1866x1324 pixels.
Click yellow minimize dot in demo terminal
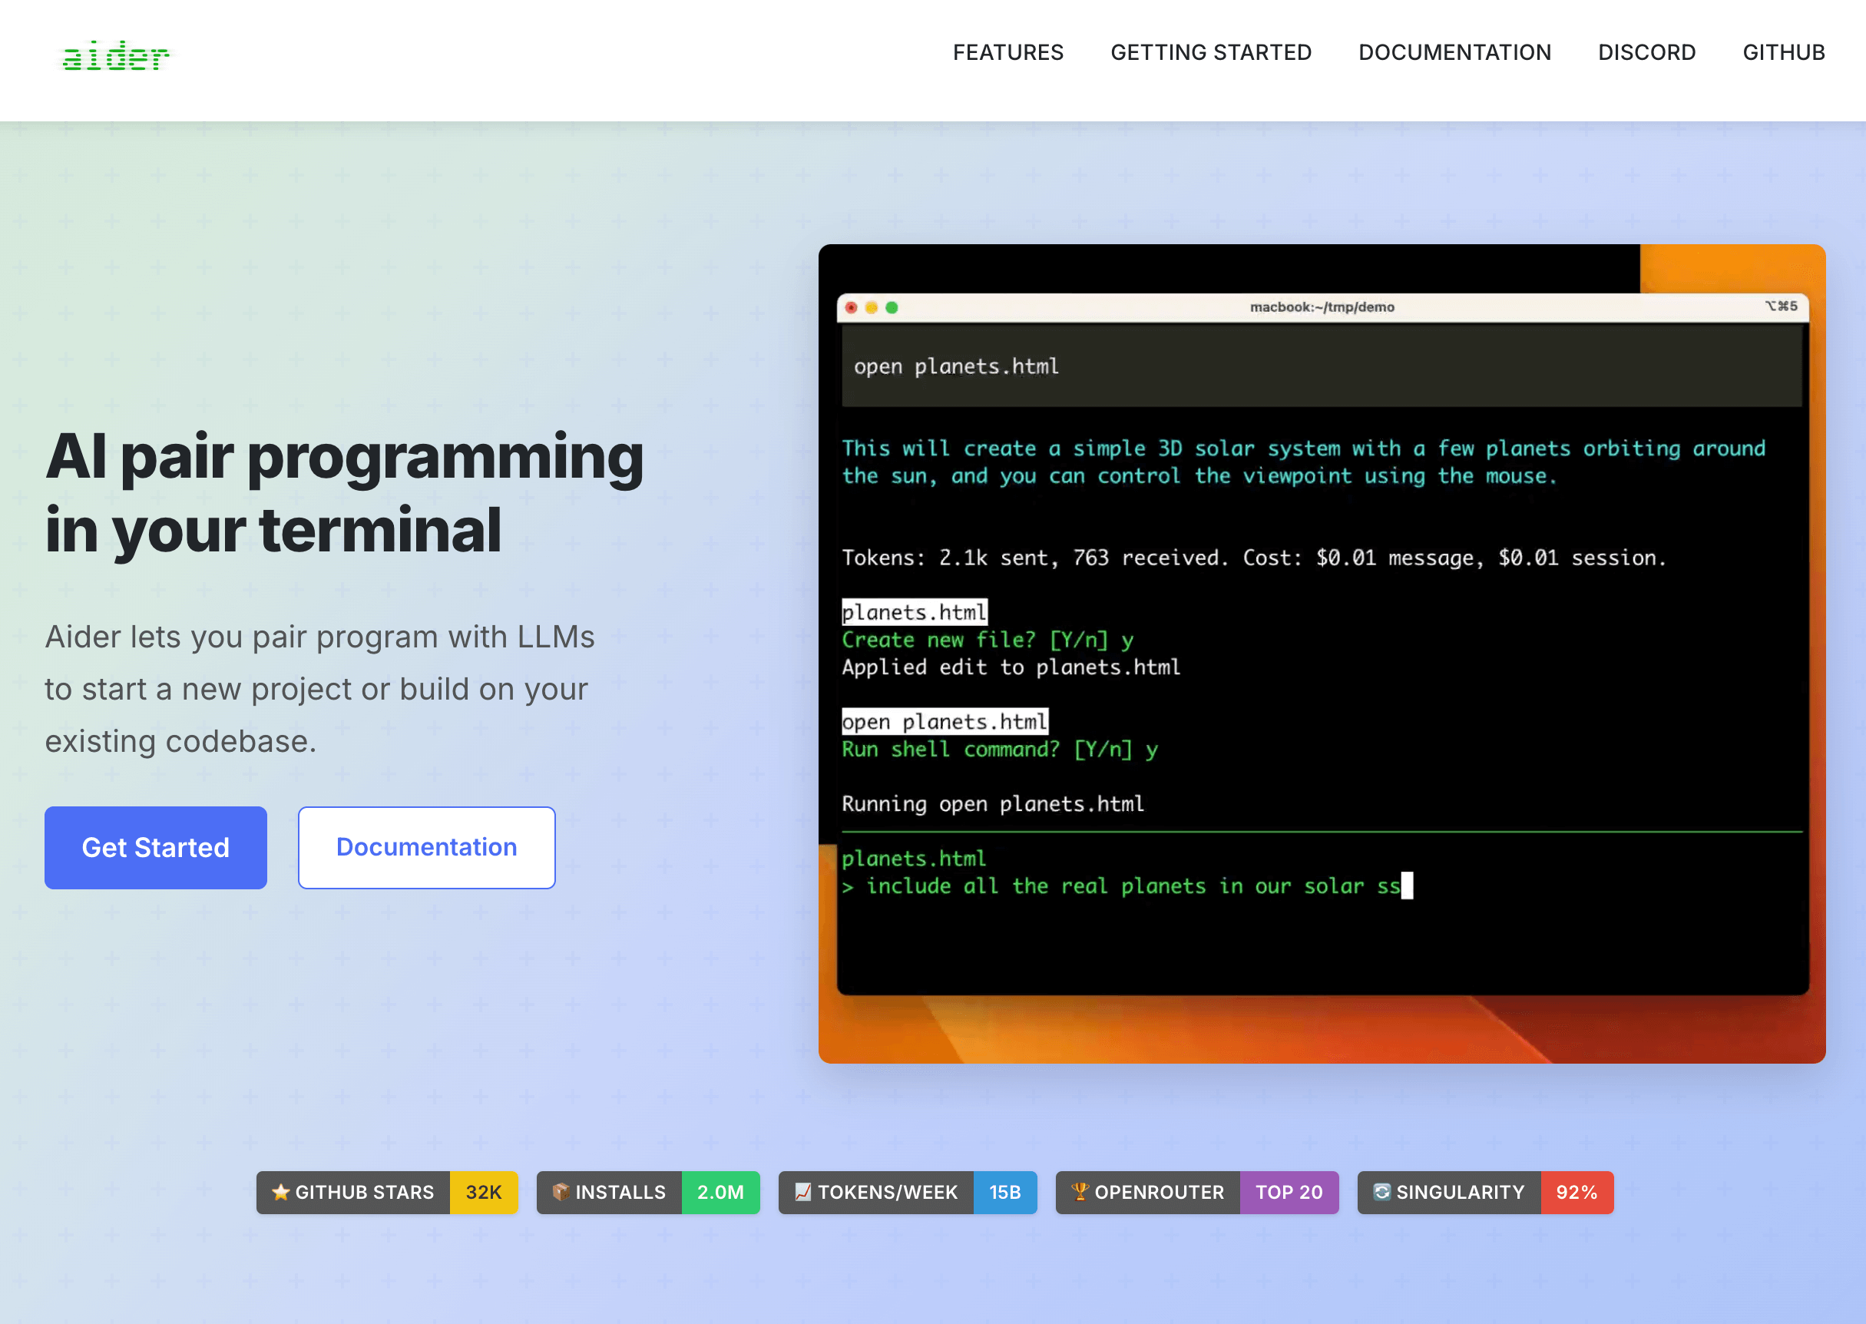(872, 307)
